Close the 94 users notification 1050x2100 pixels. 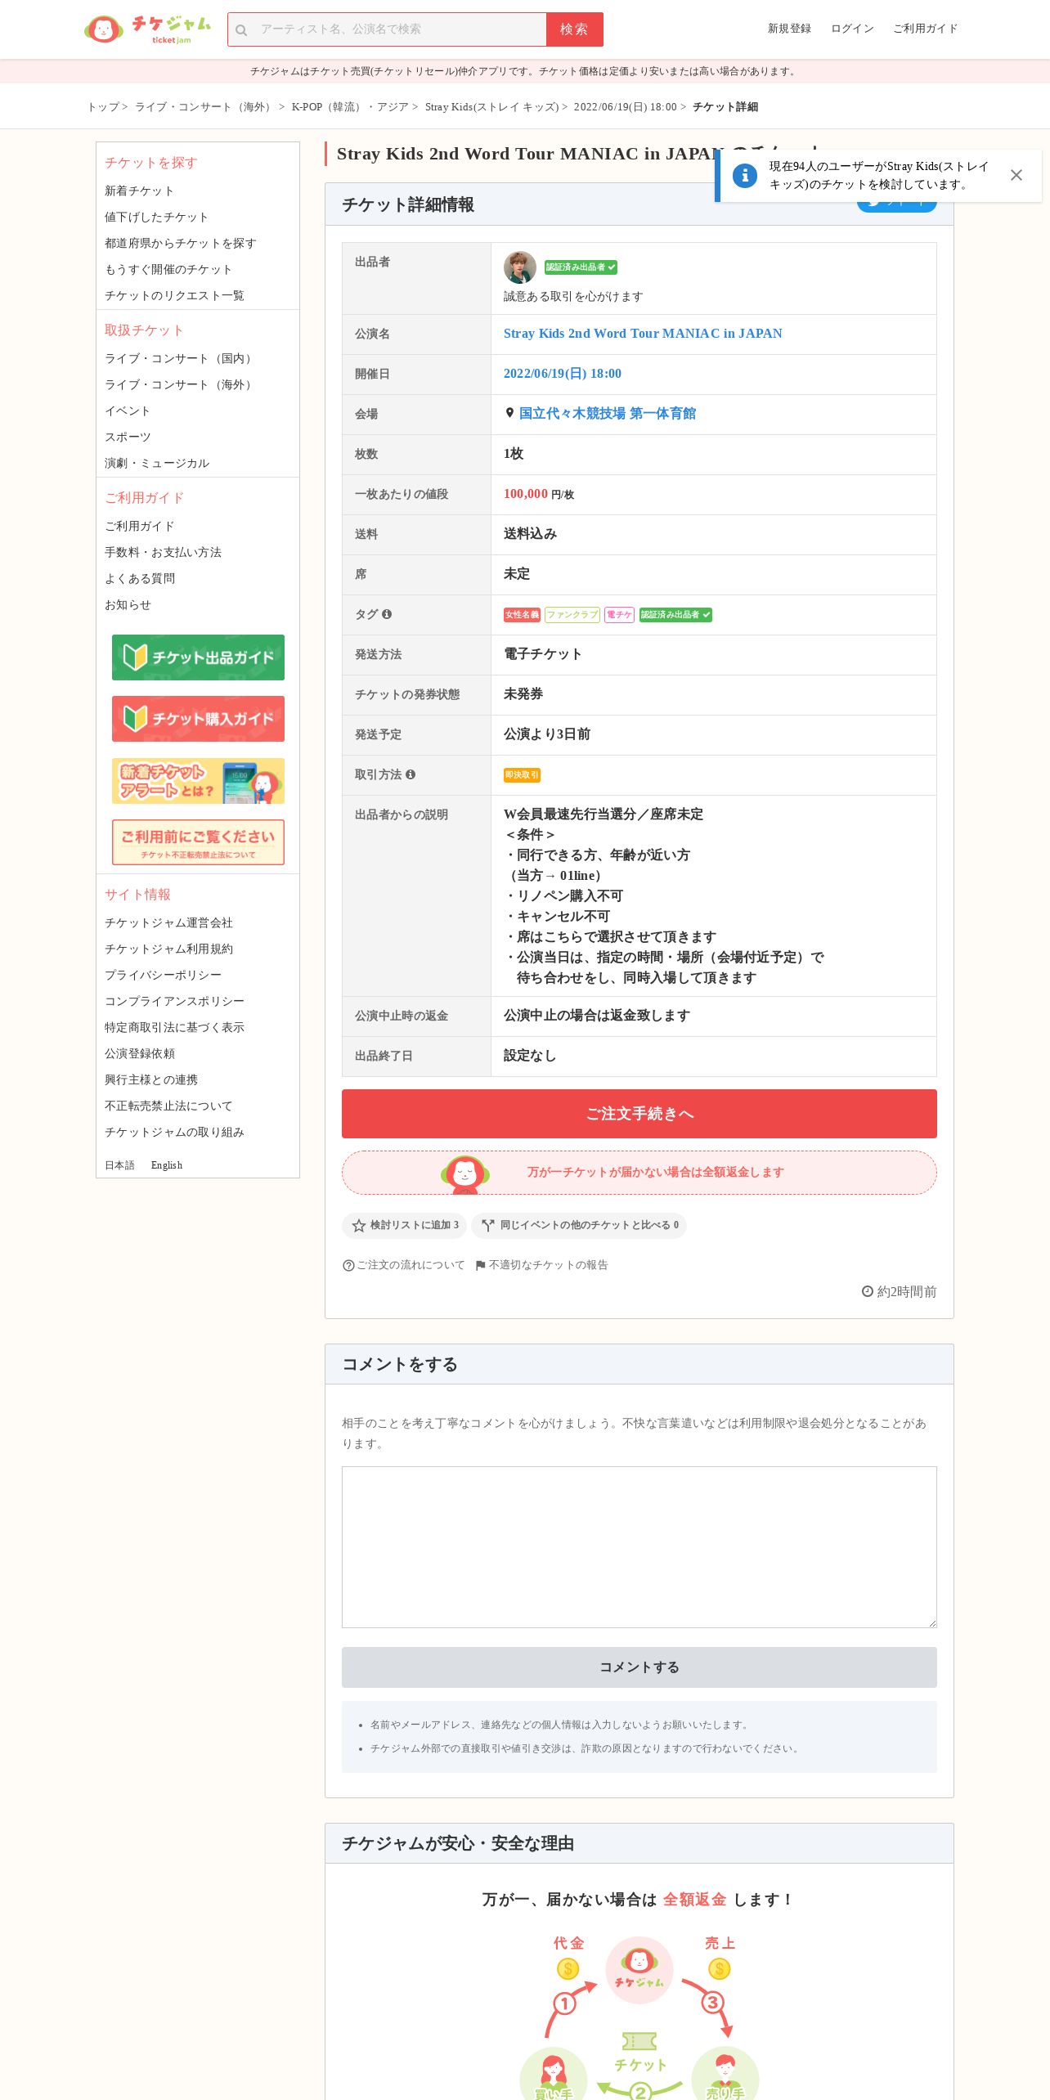(x=1016, y=175)
